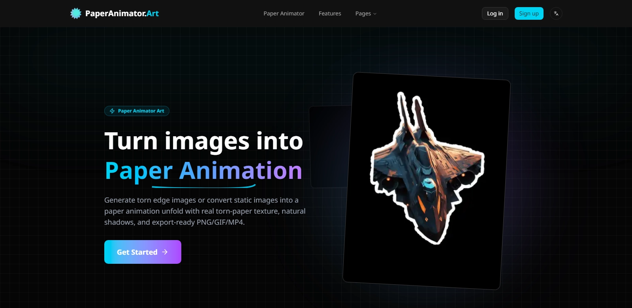
Task: Click the Turn images into heading
Action: tap(203, 141)
